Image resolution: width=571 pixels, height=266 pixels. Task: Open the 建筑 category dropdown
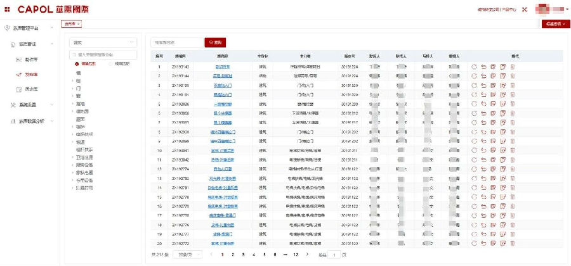tap(103, 42)
